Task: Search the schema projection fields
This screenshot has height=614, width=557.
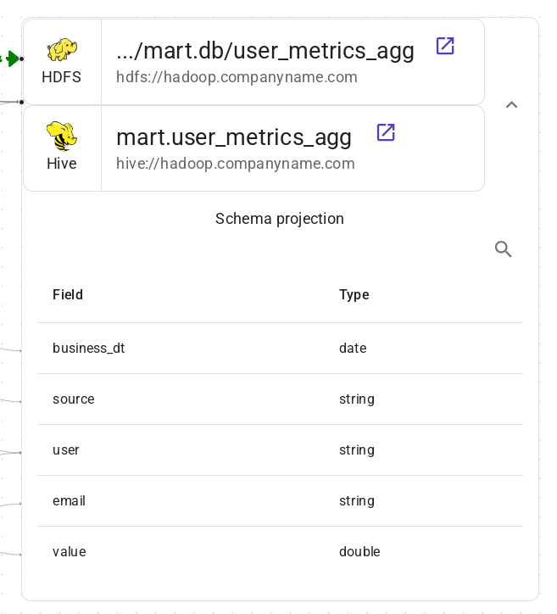Action: (504, 248)
